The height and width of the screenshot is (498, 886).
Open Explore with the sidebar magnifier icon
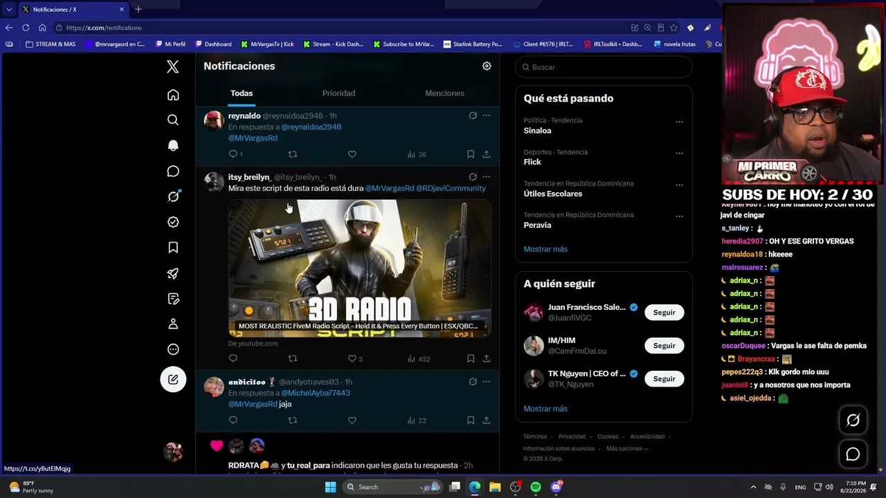click(173, 120)
